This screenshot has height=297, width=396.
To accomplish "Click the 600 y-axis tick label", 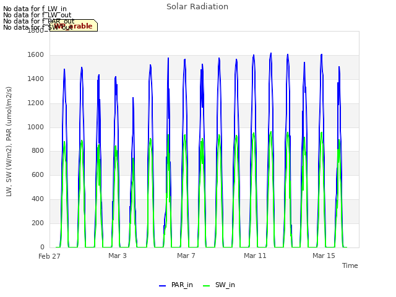I will coord(38,174).
